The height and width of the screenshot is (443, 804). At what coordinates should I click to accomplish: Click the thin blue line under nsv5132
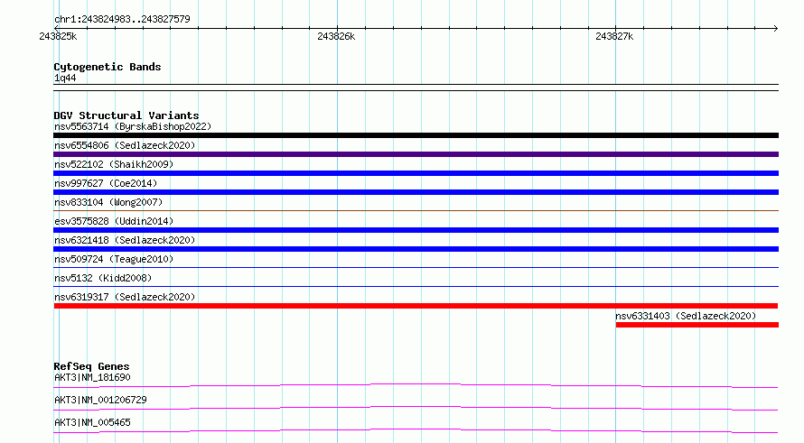tap(416, 286)
